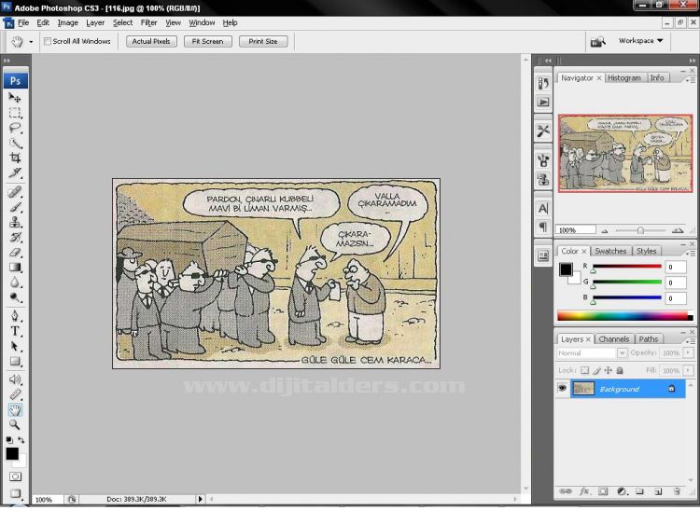This screenshot has height=524, width=700.
Task: Open status bar info menu arrow
Action: coord(200,499)
